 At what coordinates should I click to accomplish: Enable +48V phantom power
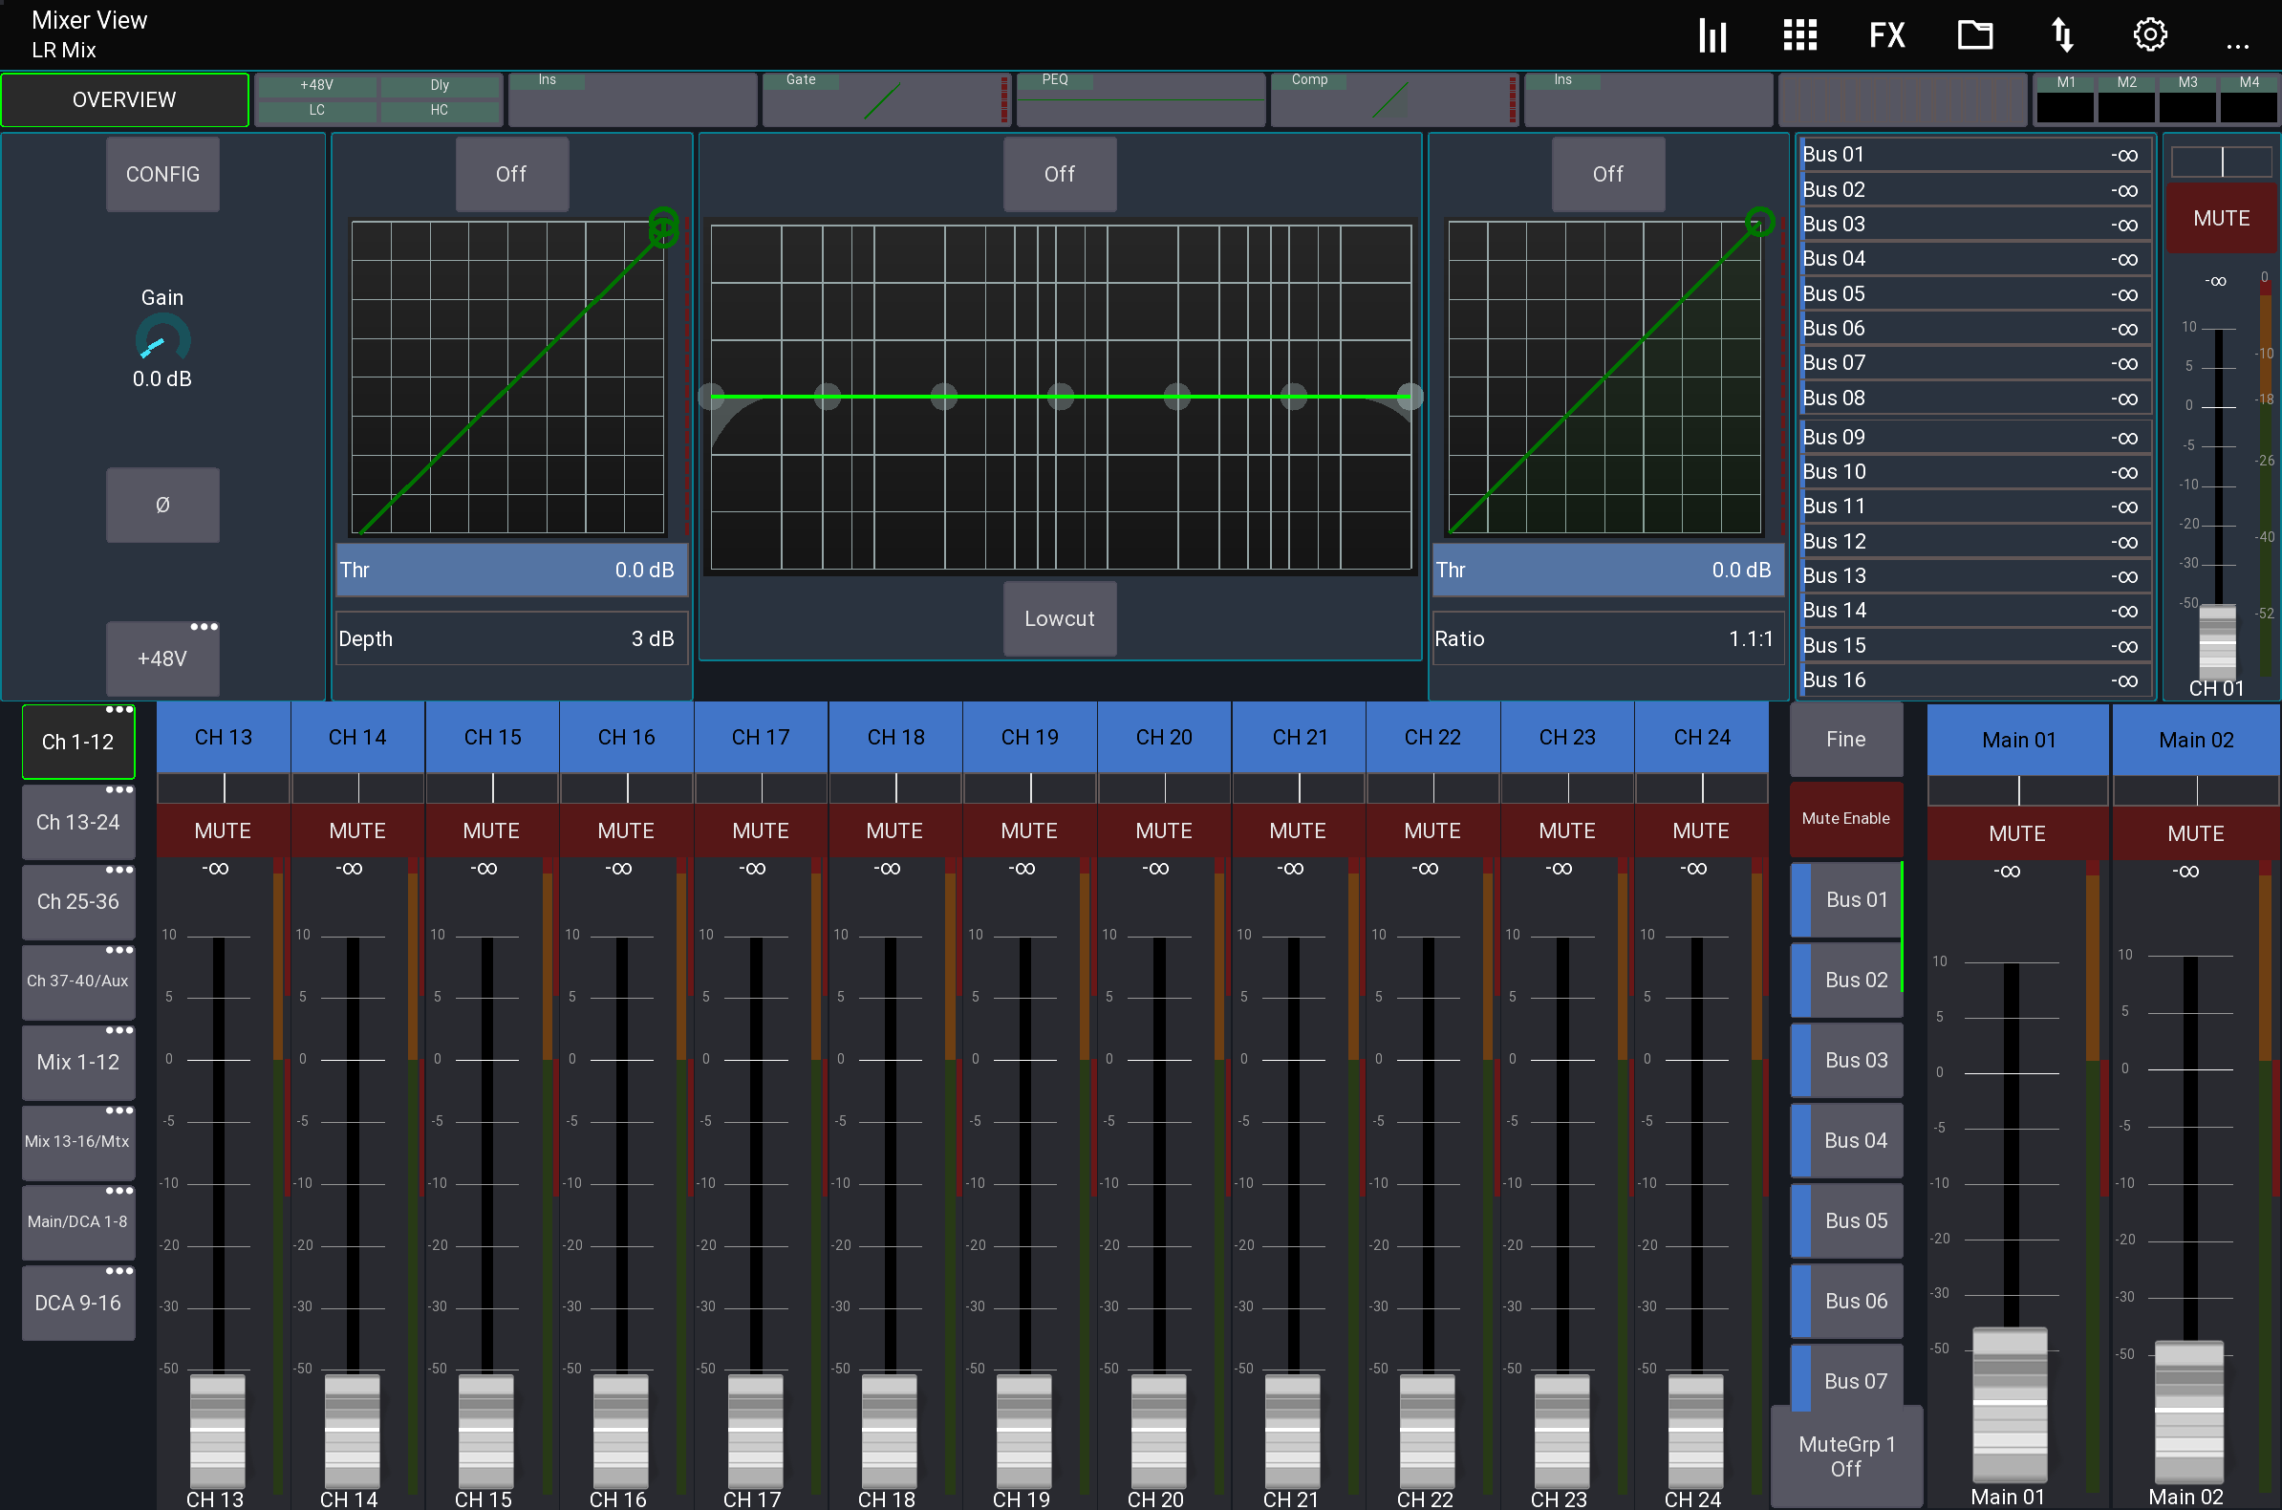[x=162, y=658]
